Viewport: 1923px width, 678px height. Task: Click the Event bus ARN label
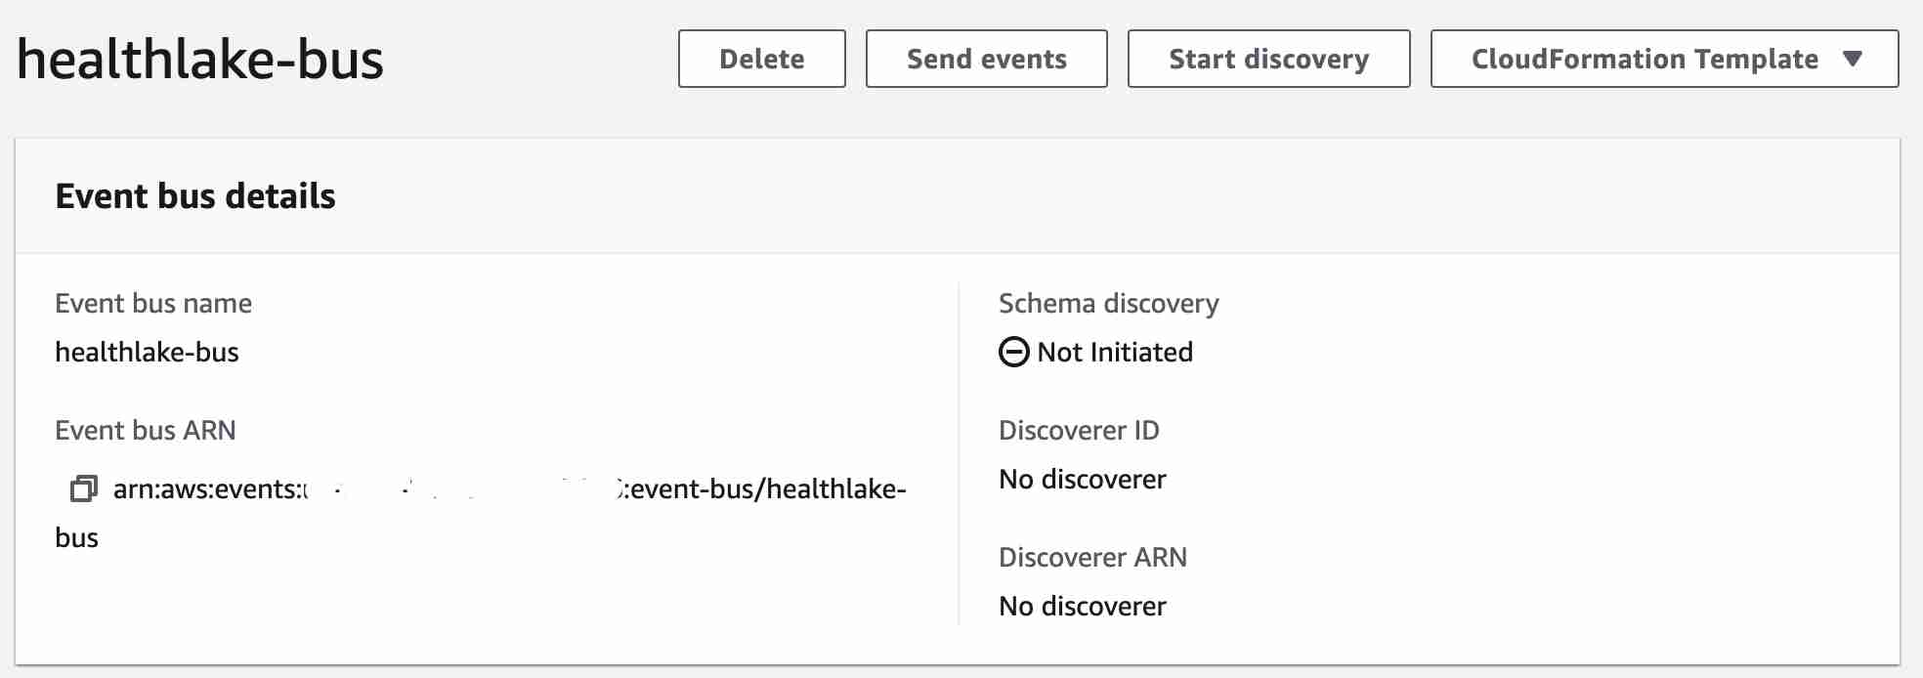146,431
